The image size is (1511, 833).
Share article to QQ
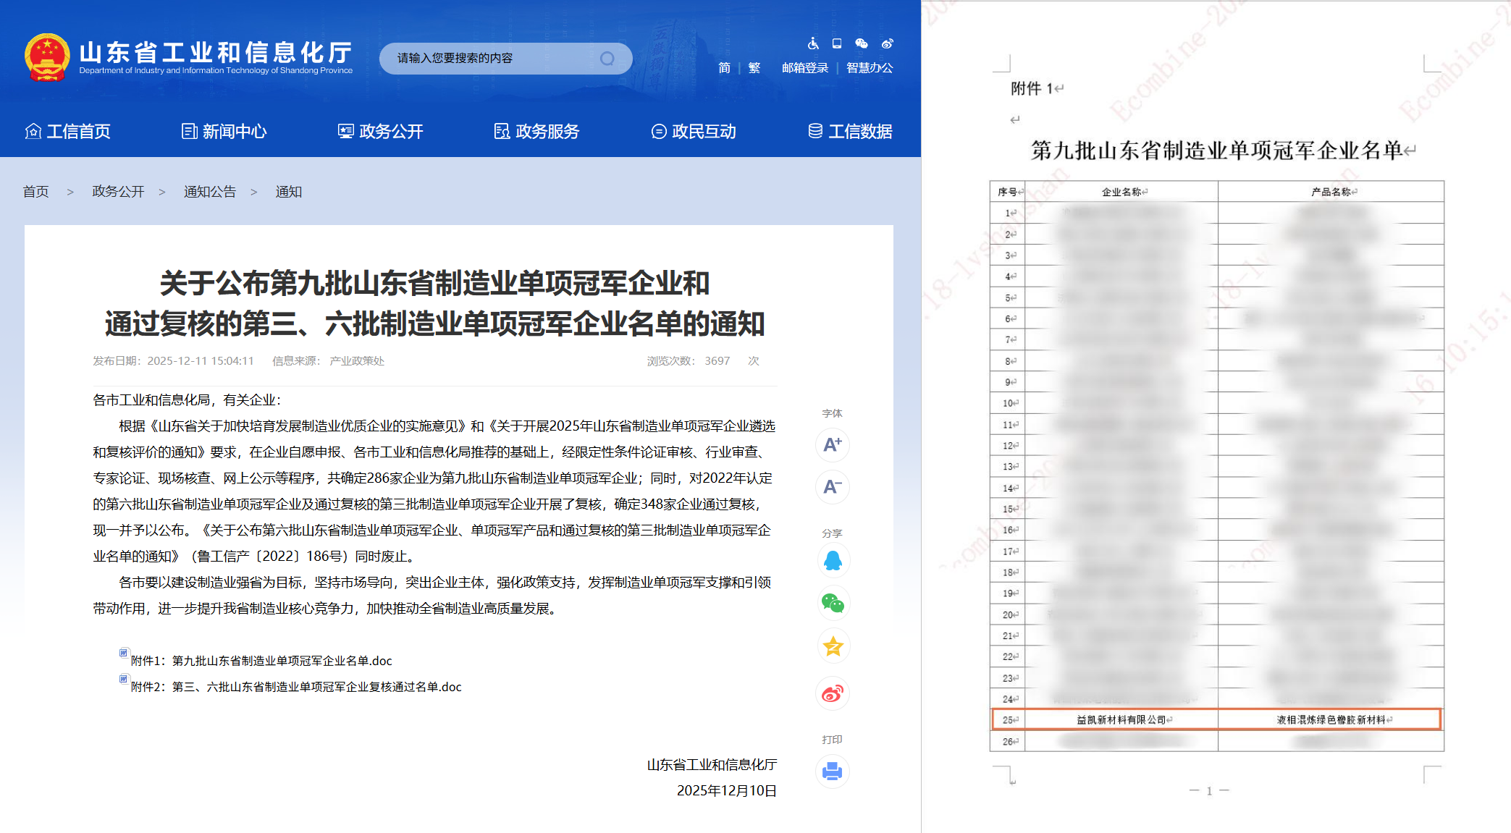pos(833,561)
